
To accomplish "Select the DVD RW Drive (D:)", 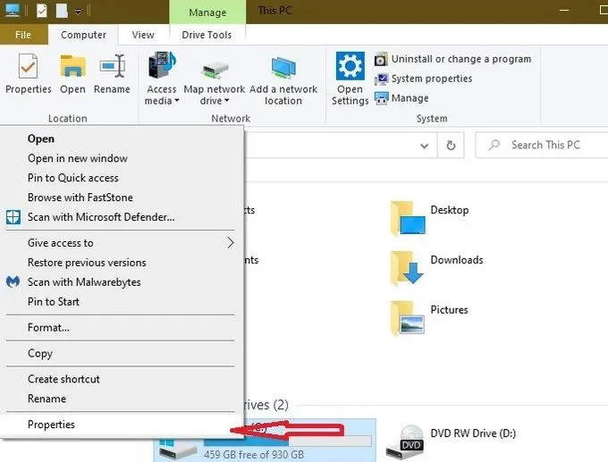I will (x=452, y=441).
